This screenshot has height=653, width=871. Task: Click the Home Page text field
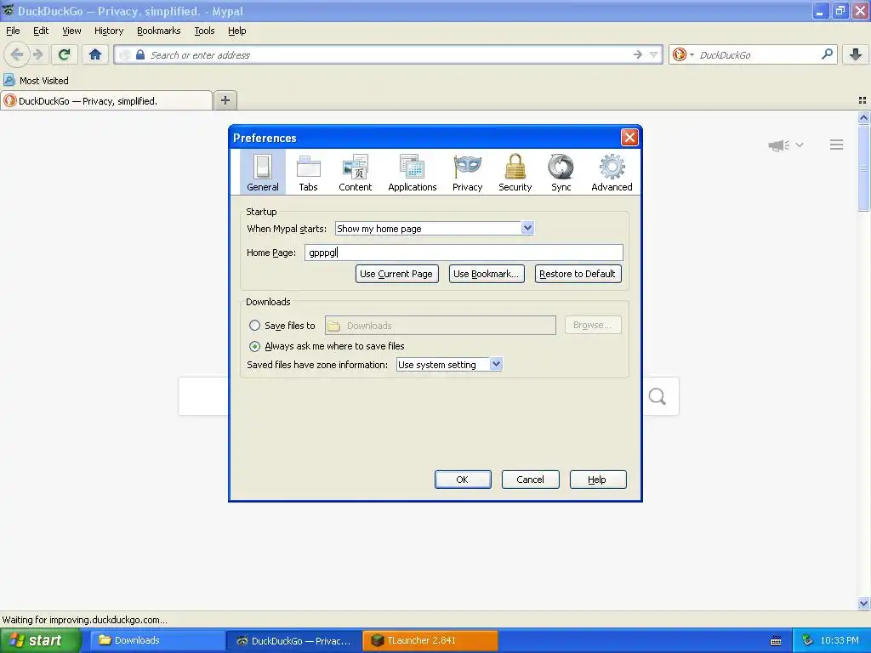pyautogui.click(x=464, y=253)
